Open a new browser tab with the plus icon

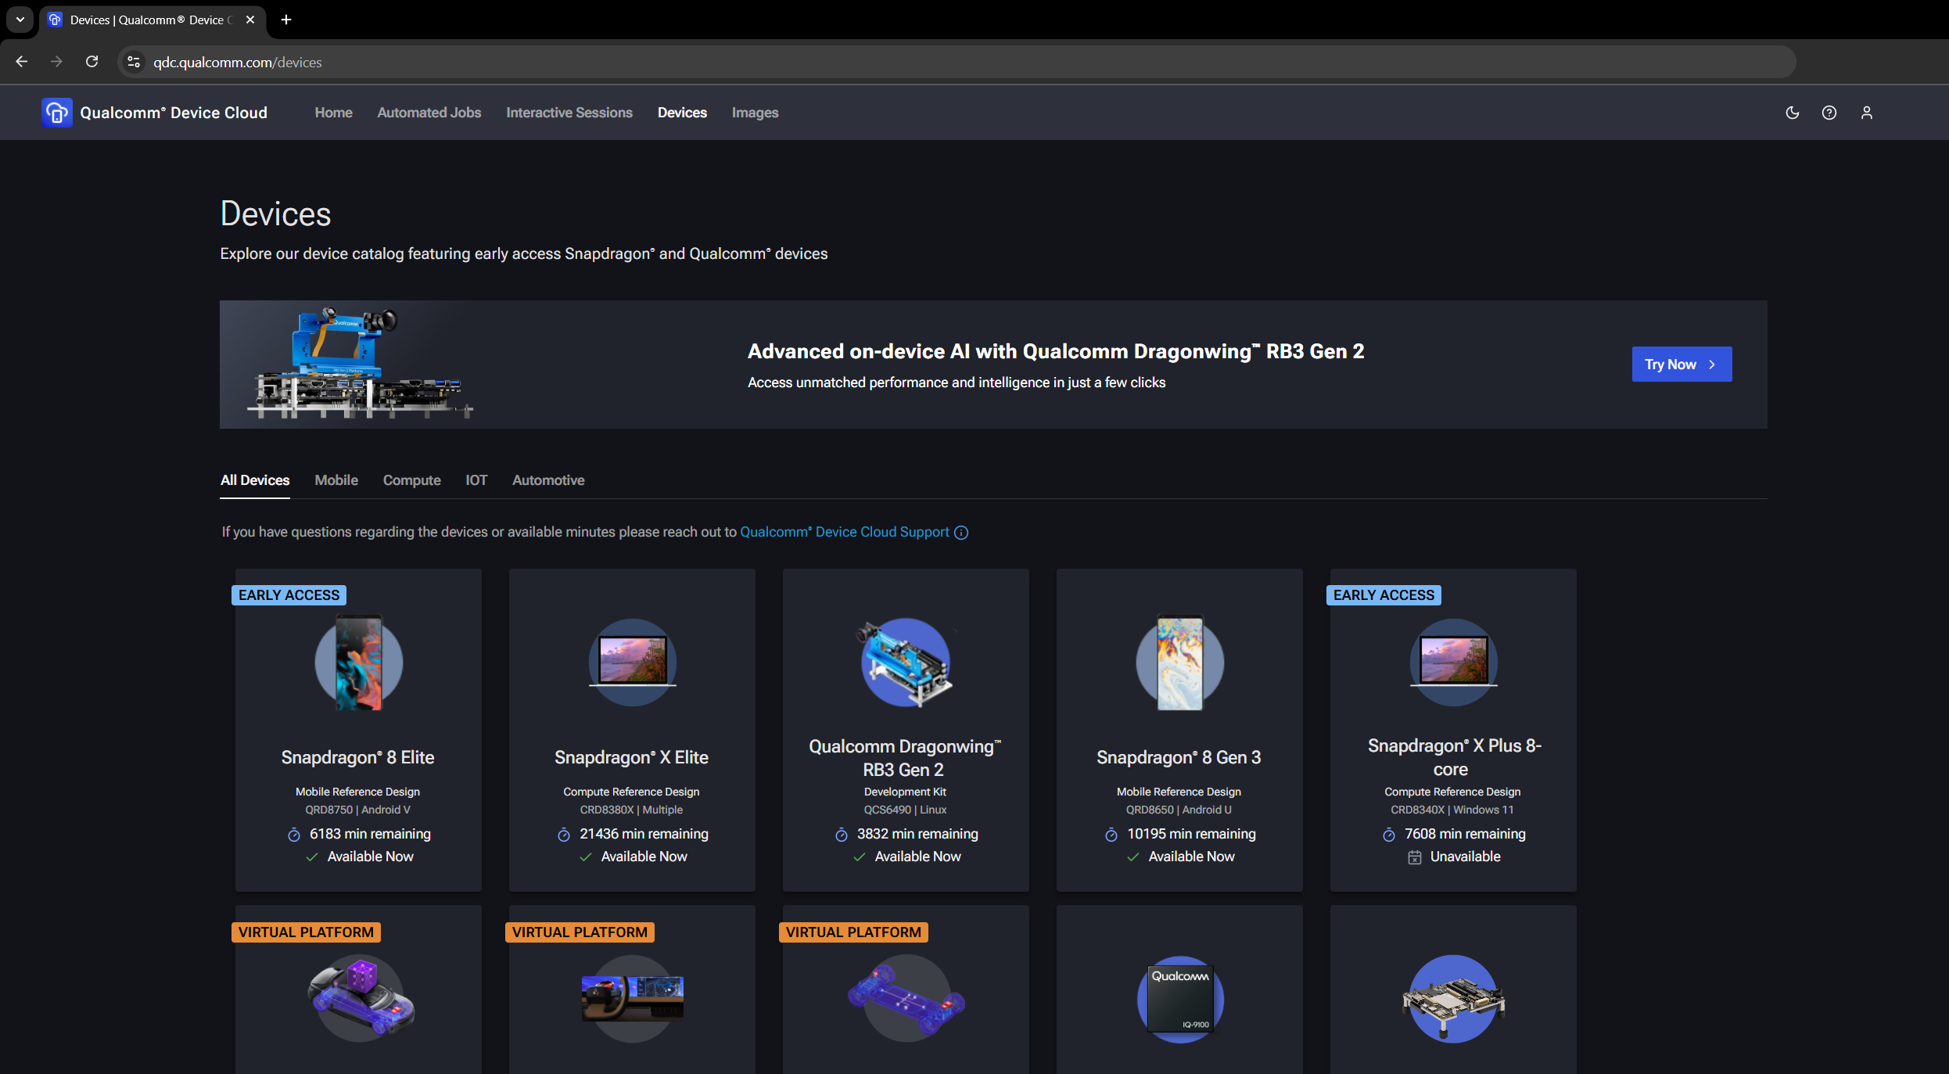pos(286,20)
